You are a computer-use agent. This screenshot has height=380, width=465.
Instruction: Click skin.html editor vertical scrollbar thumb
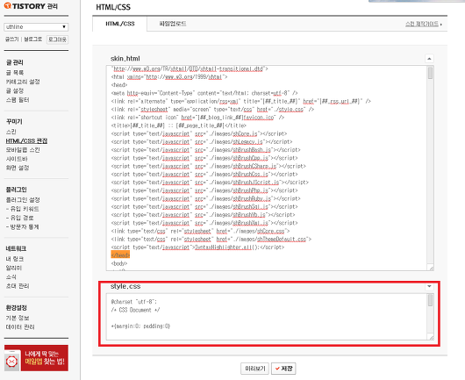pos(430,73)
